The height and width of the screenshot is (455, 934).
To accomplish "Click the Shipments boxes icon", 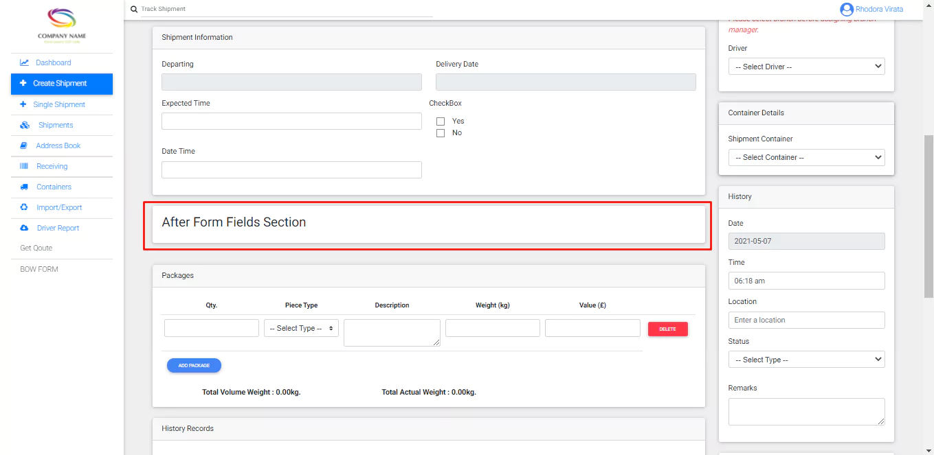I will coord(25,125).
